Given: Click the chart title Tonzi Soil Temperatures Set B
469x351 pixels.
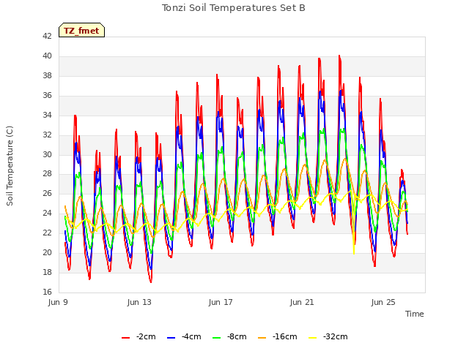Looking at the screenshot, I should coord(234,8).
